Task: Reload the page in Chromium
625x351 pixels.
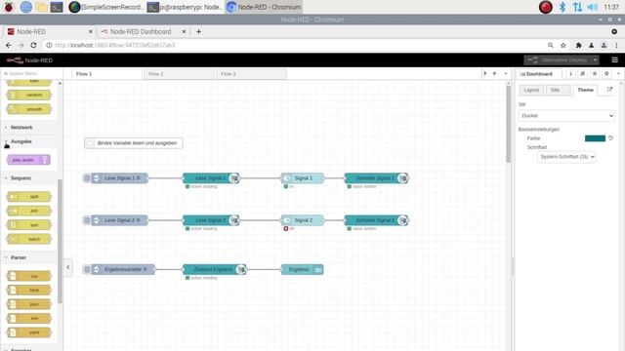Action: 33,46
